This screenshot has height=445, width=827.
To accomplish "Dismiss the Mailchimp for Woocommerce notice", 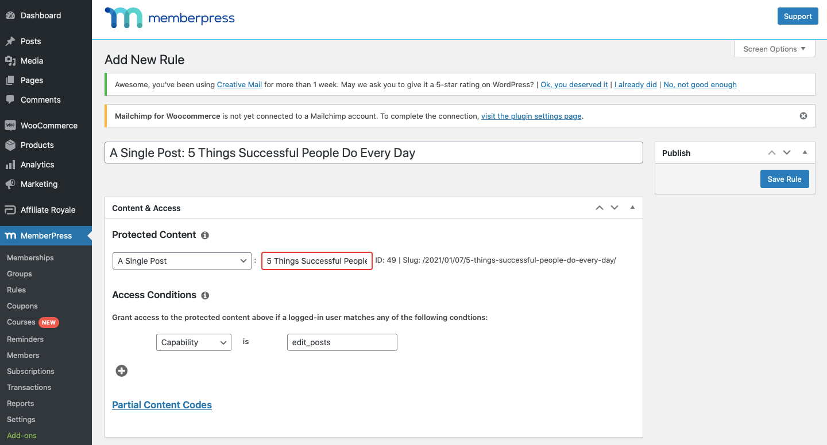I will (x=803, y=116).
